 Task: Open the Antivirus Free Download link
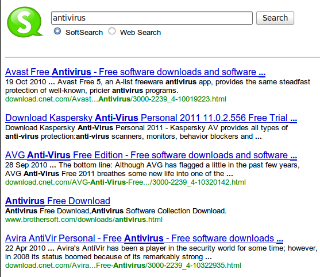(58, 201)
